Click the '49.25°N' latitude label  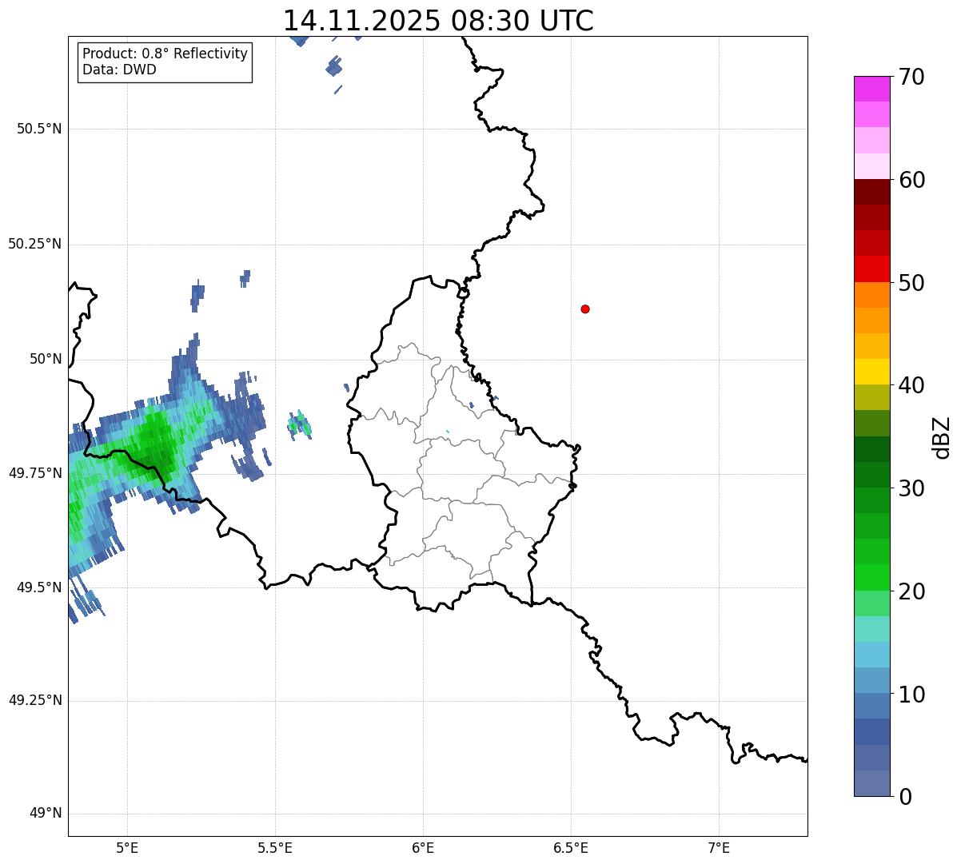(x=35, y=701)
